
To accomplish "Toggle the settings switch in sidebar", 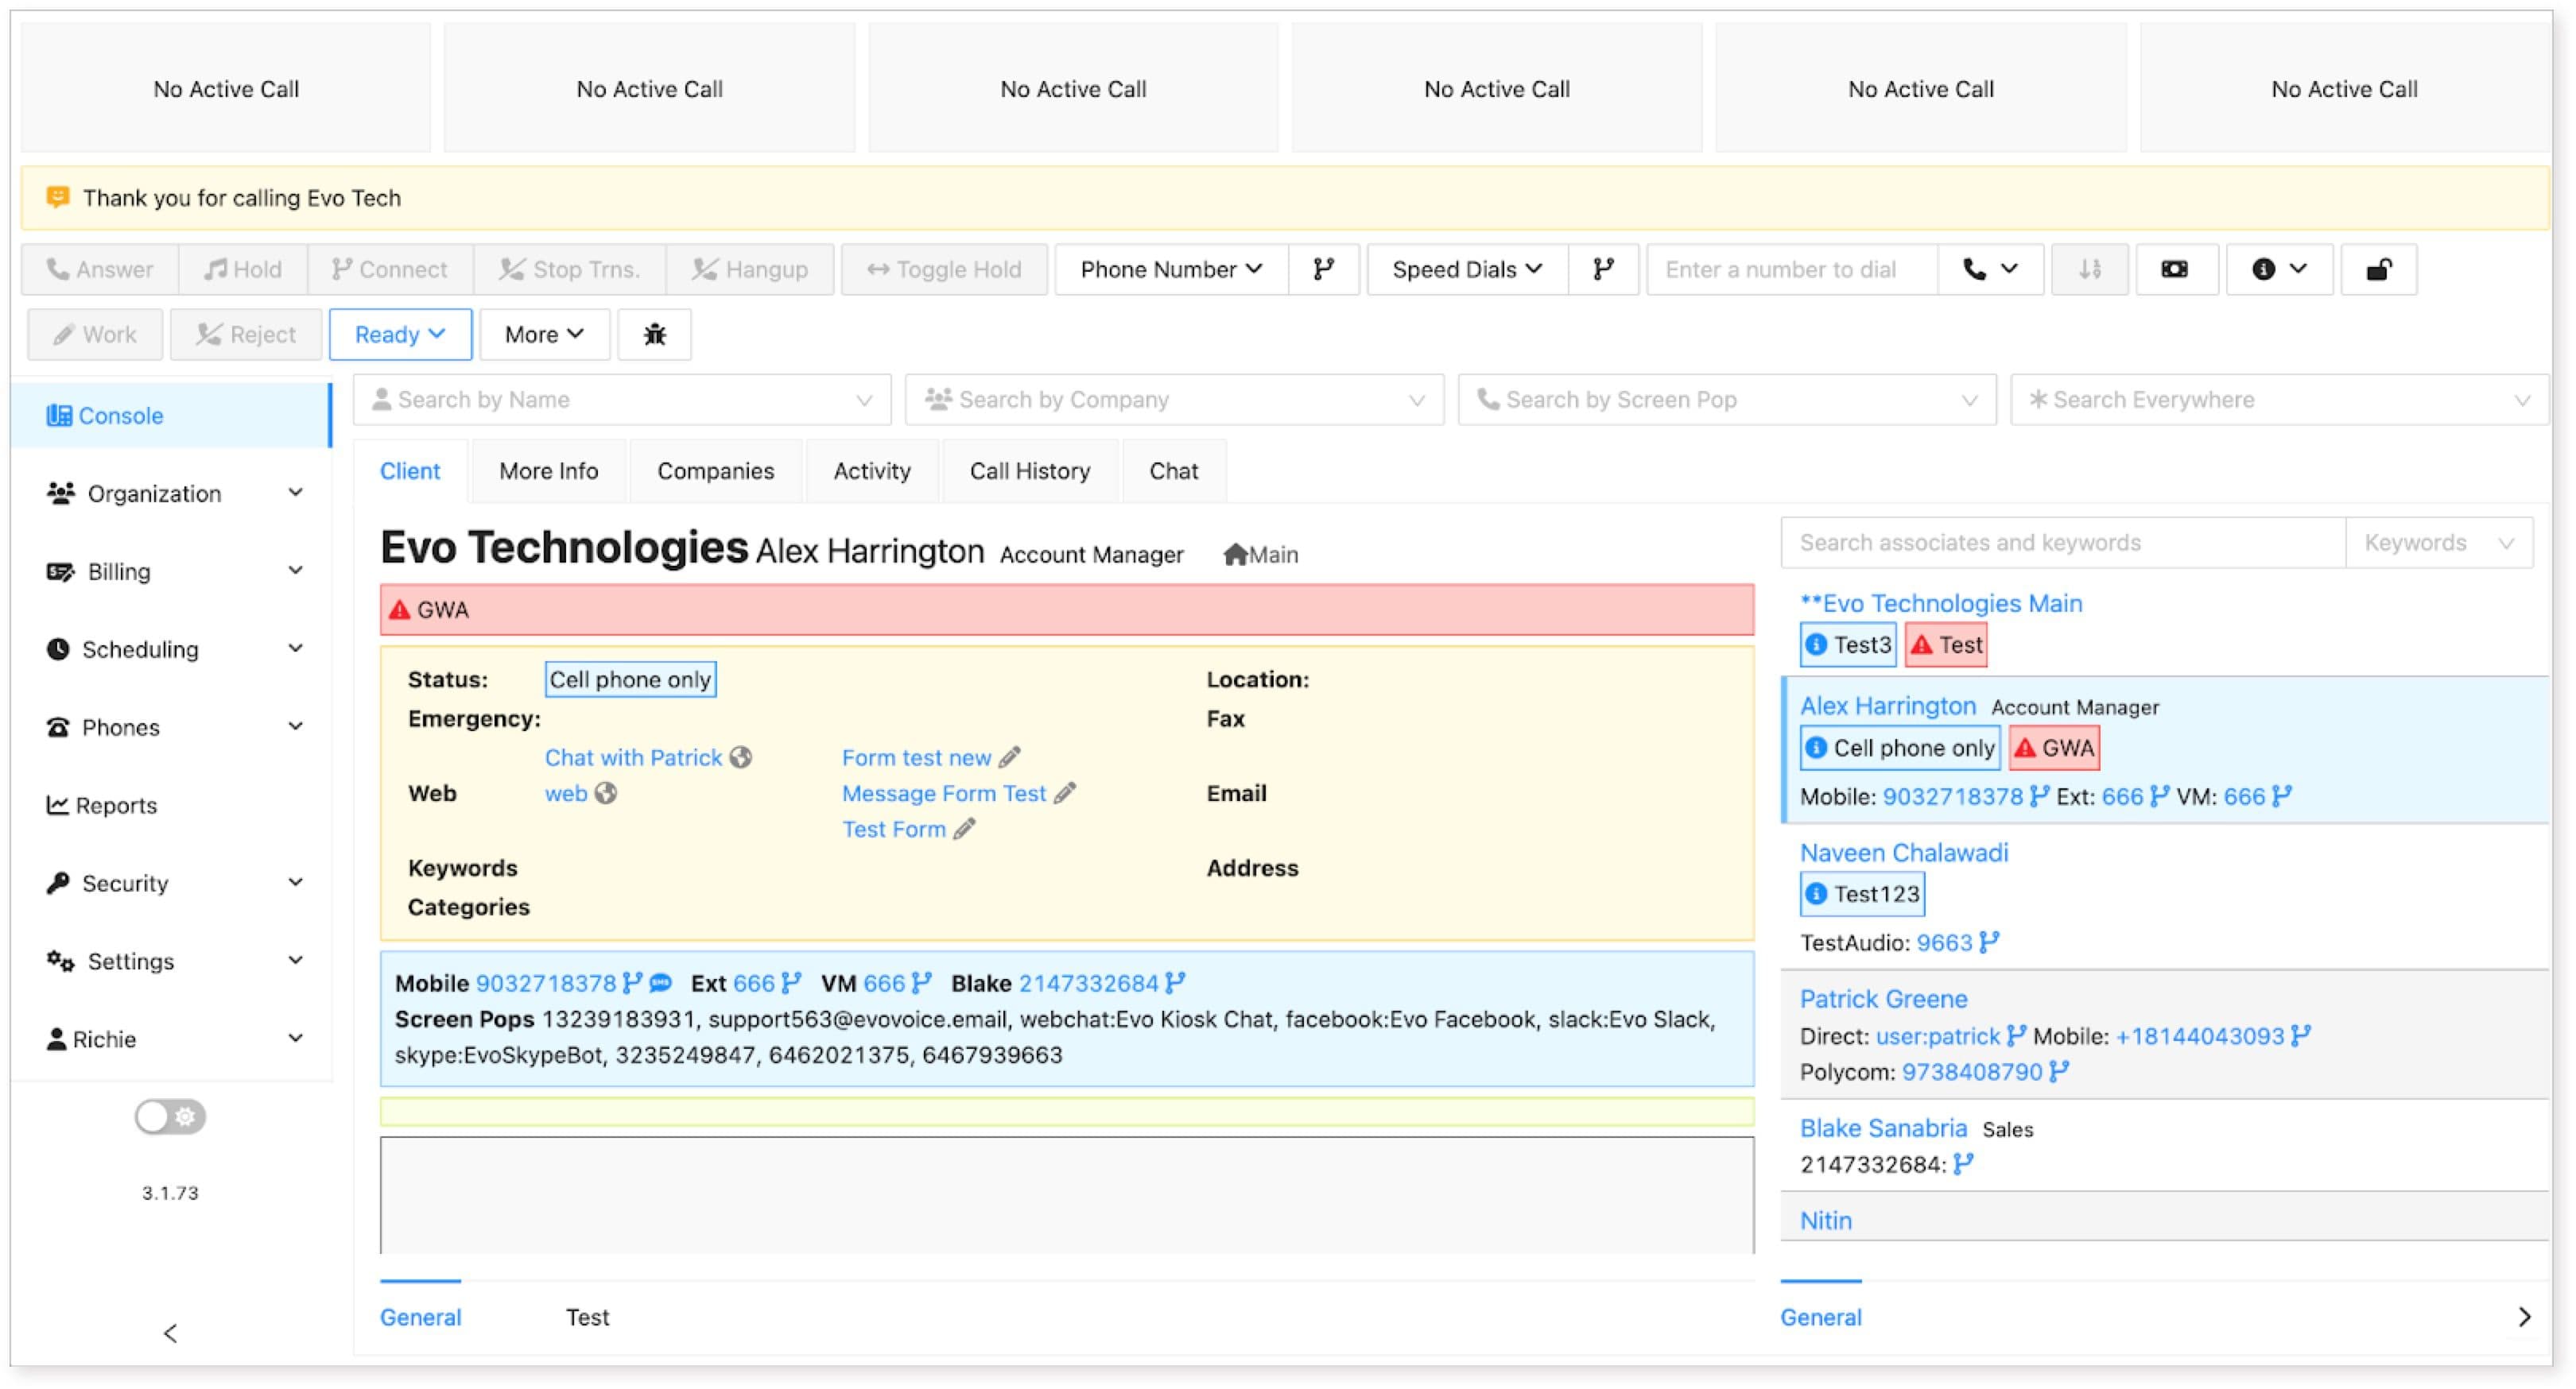I will click(170, 1116).
